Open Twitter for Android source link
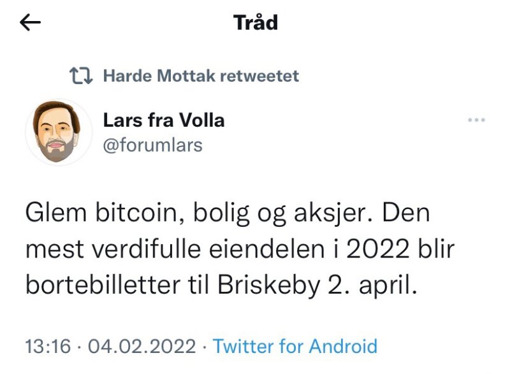Viewport: 510px width, 374px height. 297,347
